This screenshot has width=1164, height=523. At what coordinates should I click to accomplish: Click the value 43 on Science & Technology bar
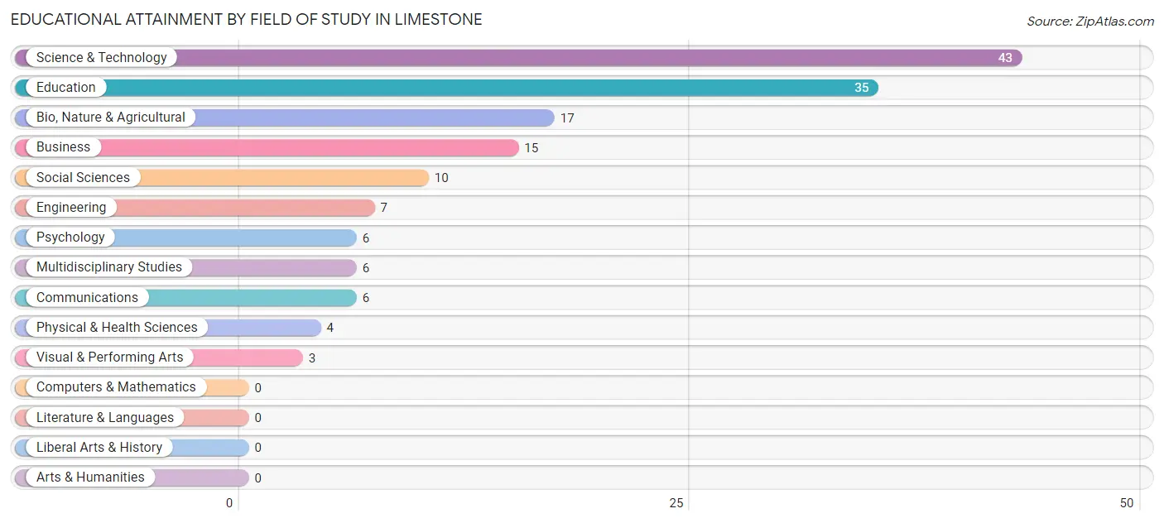point(1005,58)
